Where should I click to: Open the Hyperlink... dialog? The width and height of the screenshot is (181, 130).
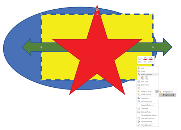(x=148, y=98)
